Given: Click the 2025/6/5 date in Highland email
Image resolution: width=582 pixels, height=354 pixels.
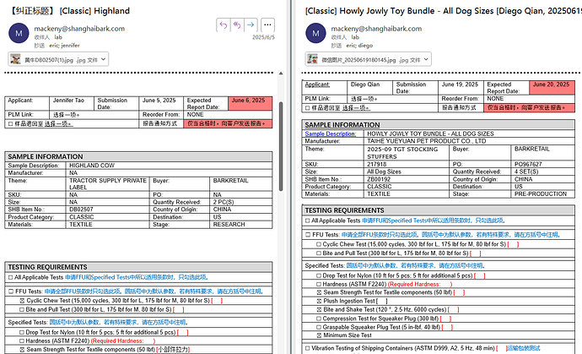Looking at the screenshot, I should (x=263, y=37).
